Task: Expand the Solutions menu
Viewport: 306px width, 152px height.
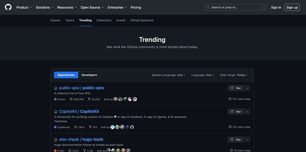Action: point(45,7)
